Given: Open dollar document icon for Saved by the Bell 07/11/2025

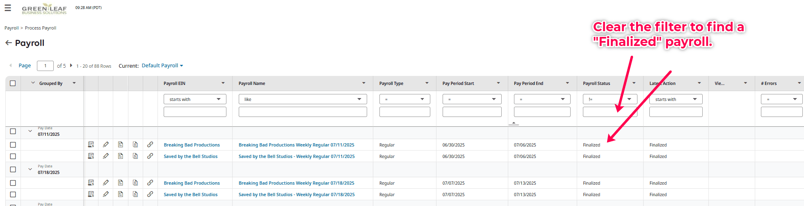Looking at the screenshot, I should click(x=135, y=156).
